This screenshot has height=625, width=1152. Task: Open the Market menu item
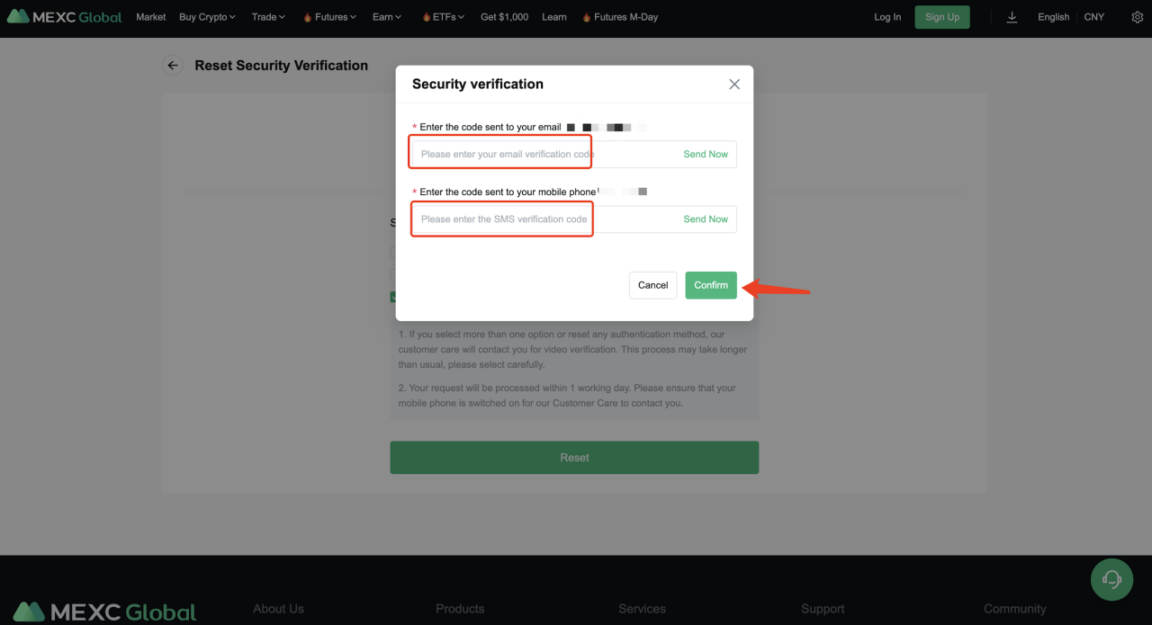[151, 17]
